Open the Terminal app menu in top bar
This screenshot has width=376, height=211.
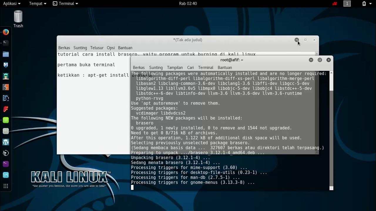click(65, 4)
